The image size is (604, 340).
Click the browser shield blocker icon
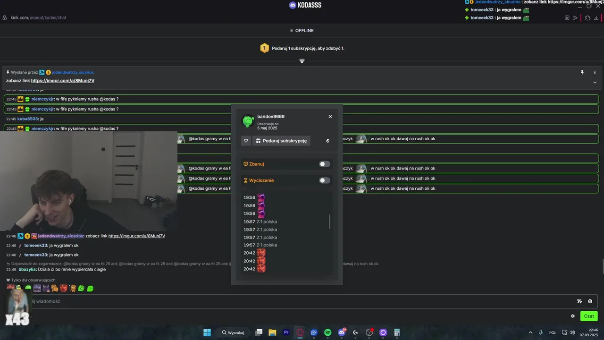[x=567, y=18]
